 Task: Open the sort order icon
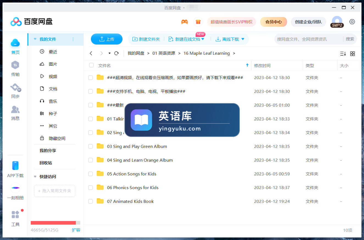(x=343, y=54)
